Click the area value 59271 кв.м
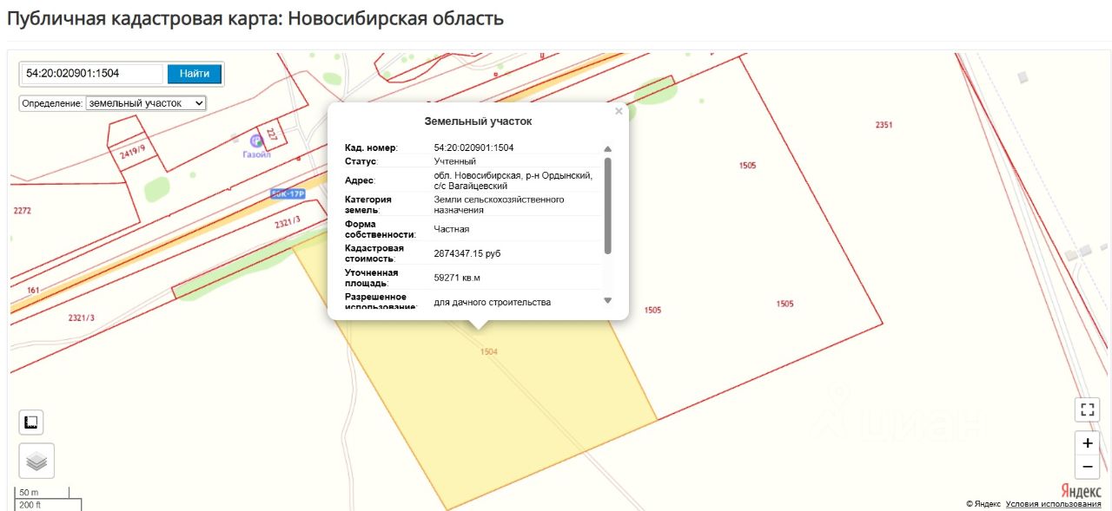Viewport: 1112px width, 511px height. pyautogui.click(x=457, y=278)
